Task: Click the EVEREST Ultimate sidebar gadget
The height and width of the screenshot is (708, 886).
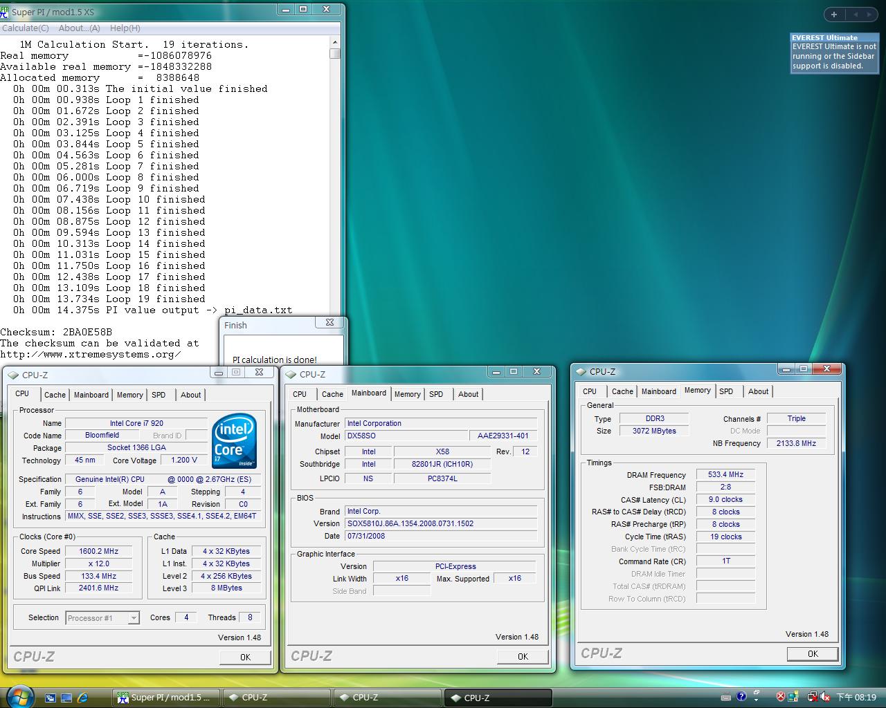Action: (835, 53)
